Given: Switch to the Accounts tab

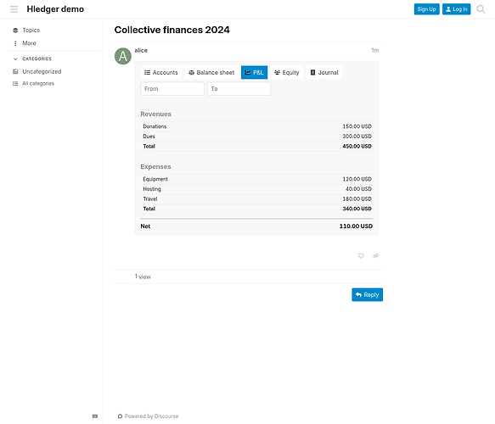Looking at the screenshot, I should click(161, 73).
